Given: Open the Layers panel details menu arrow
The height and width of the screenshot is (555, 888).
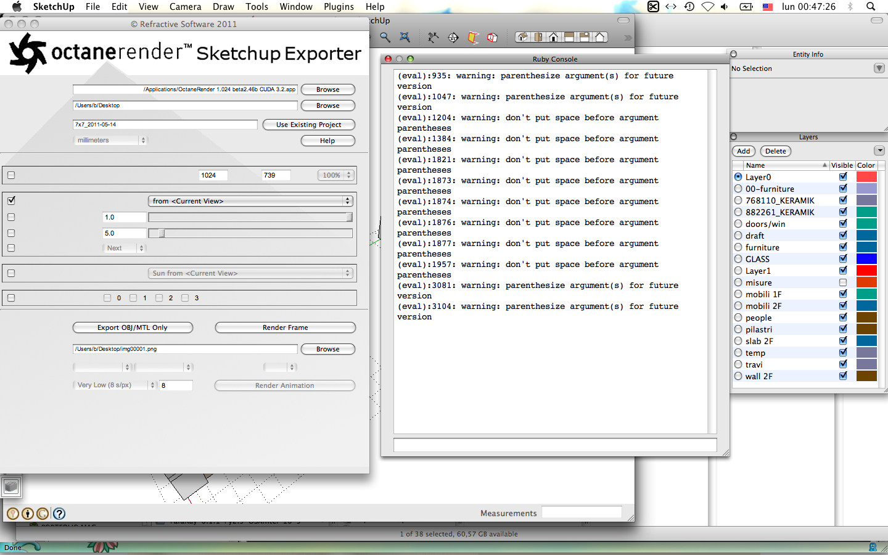Looking at the screenshot, I should (x=879, y=151).
